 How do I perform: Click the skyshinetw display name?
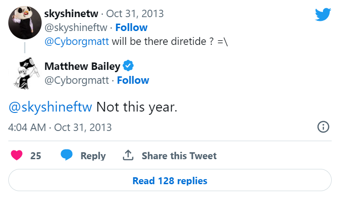71,13
